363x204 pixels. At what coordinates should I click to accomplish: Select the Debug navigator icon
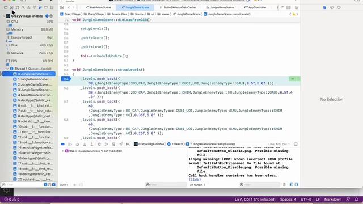[40, 7]
